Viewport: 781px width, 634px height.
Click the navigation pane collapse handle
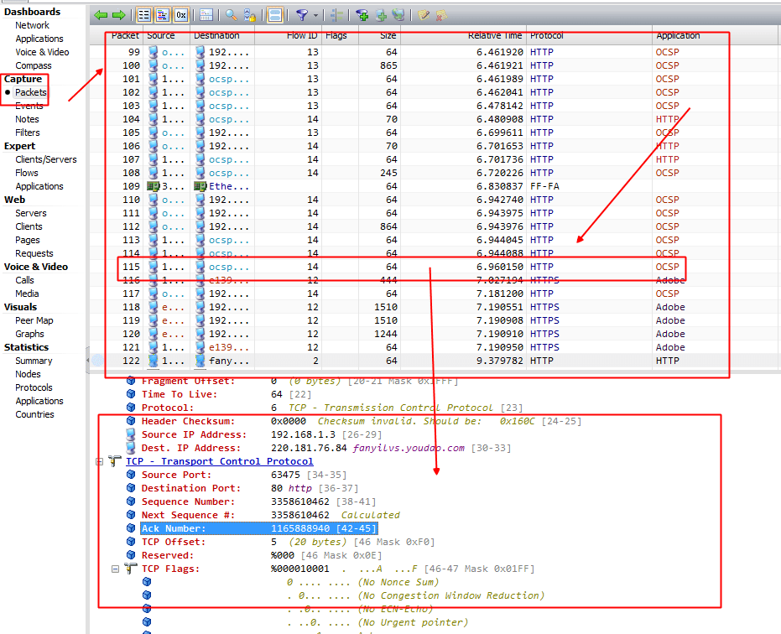88,360
